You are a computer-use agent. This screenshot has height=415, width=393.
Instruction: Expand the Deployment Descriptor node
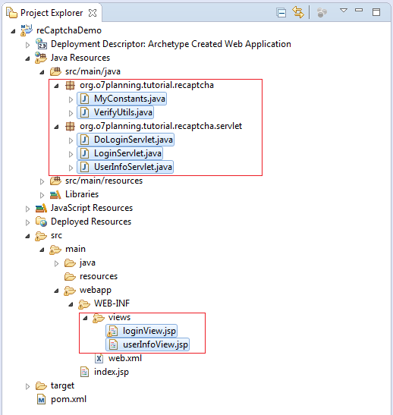point(27,45)
